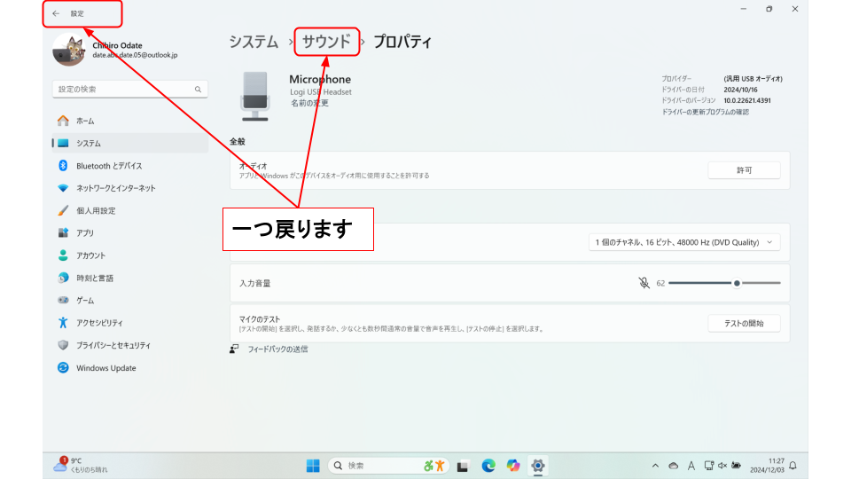Open the Copilot icon in taskbar
Screen dimensions: 851x479
(x=513, y=466)
